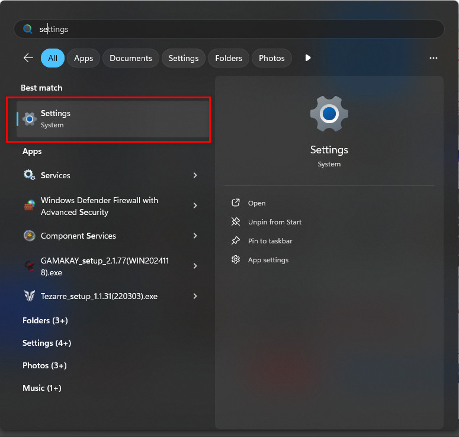Click the Pin to taskbar pin icon
The image size is (459, 437).
point(236,240)
